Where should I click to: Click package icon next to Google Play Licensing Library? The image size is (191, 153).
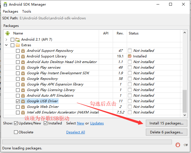(x=23, y=90)
